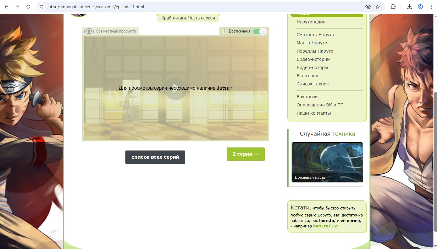Open the Совместный просмотр tab
Viewport: 438px width, 249px height.
click(110, 31)
